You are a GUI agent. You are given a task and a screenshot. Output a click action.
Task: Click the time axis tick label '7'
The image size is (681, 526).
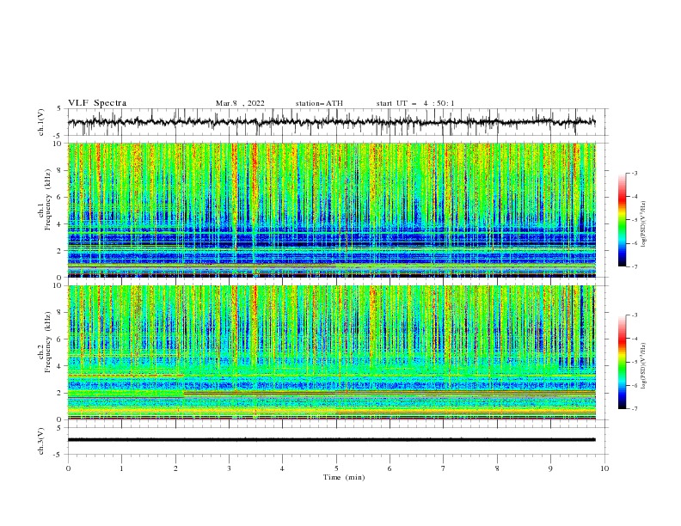[x=444, y=468]
